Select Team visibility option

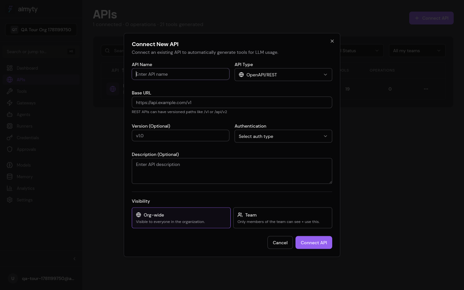(283, 218)
